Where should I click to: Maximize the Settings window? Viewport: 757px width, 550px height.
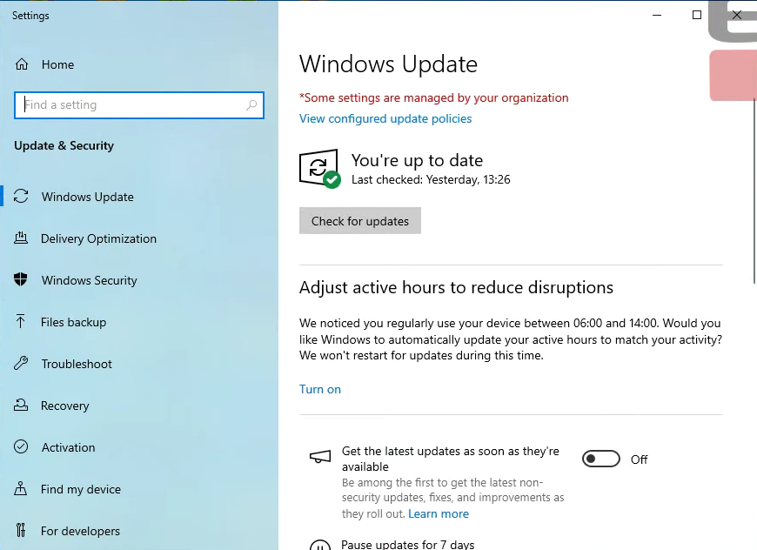click(x=697, y=15)
